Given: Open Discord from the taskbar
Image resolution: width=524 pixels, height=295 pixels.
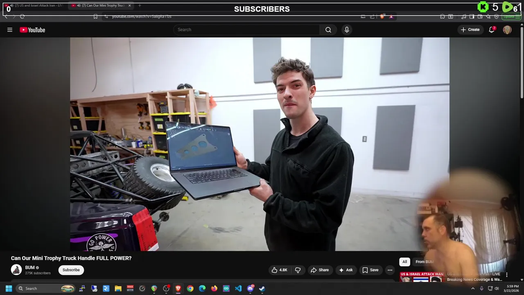Looking at the screenshot, I should click(x=250, y=288).
